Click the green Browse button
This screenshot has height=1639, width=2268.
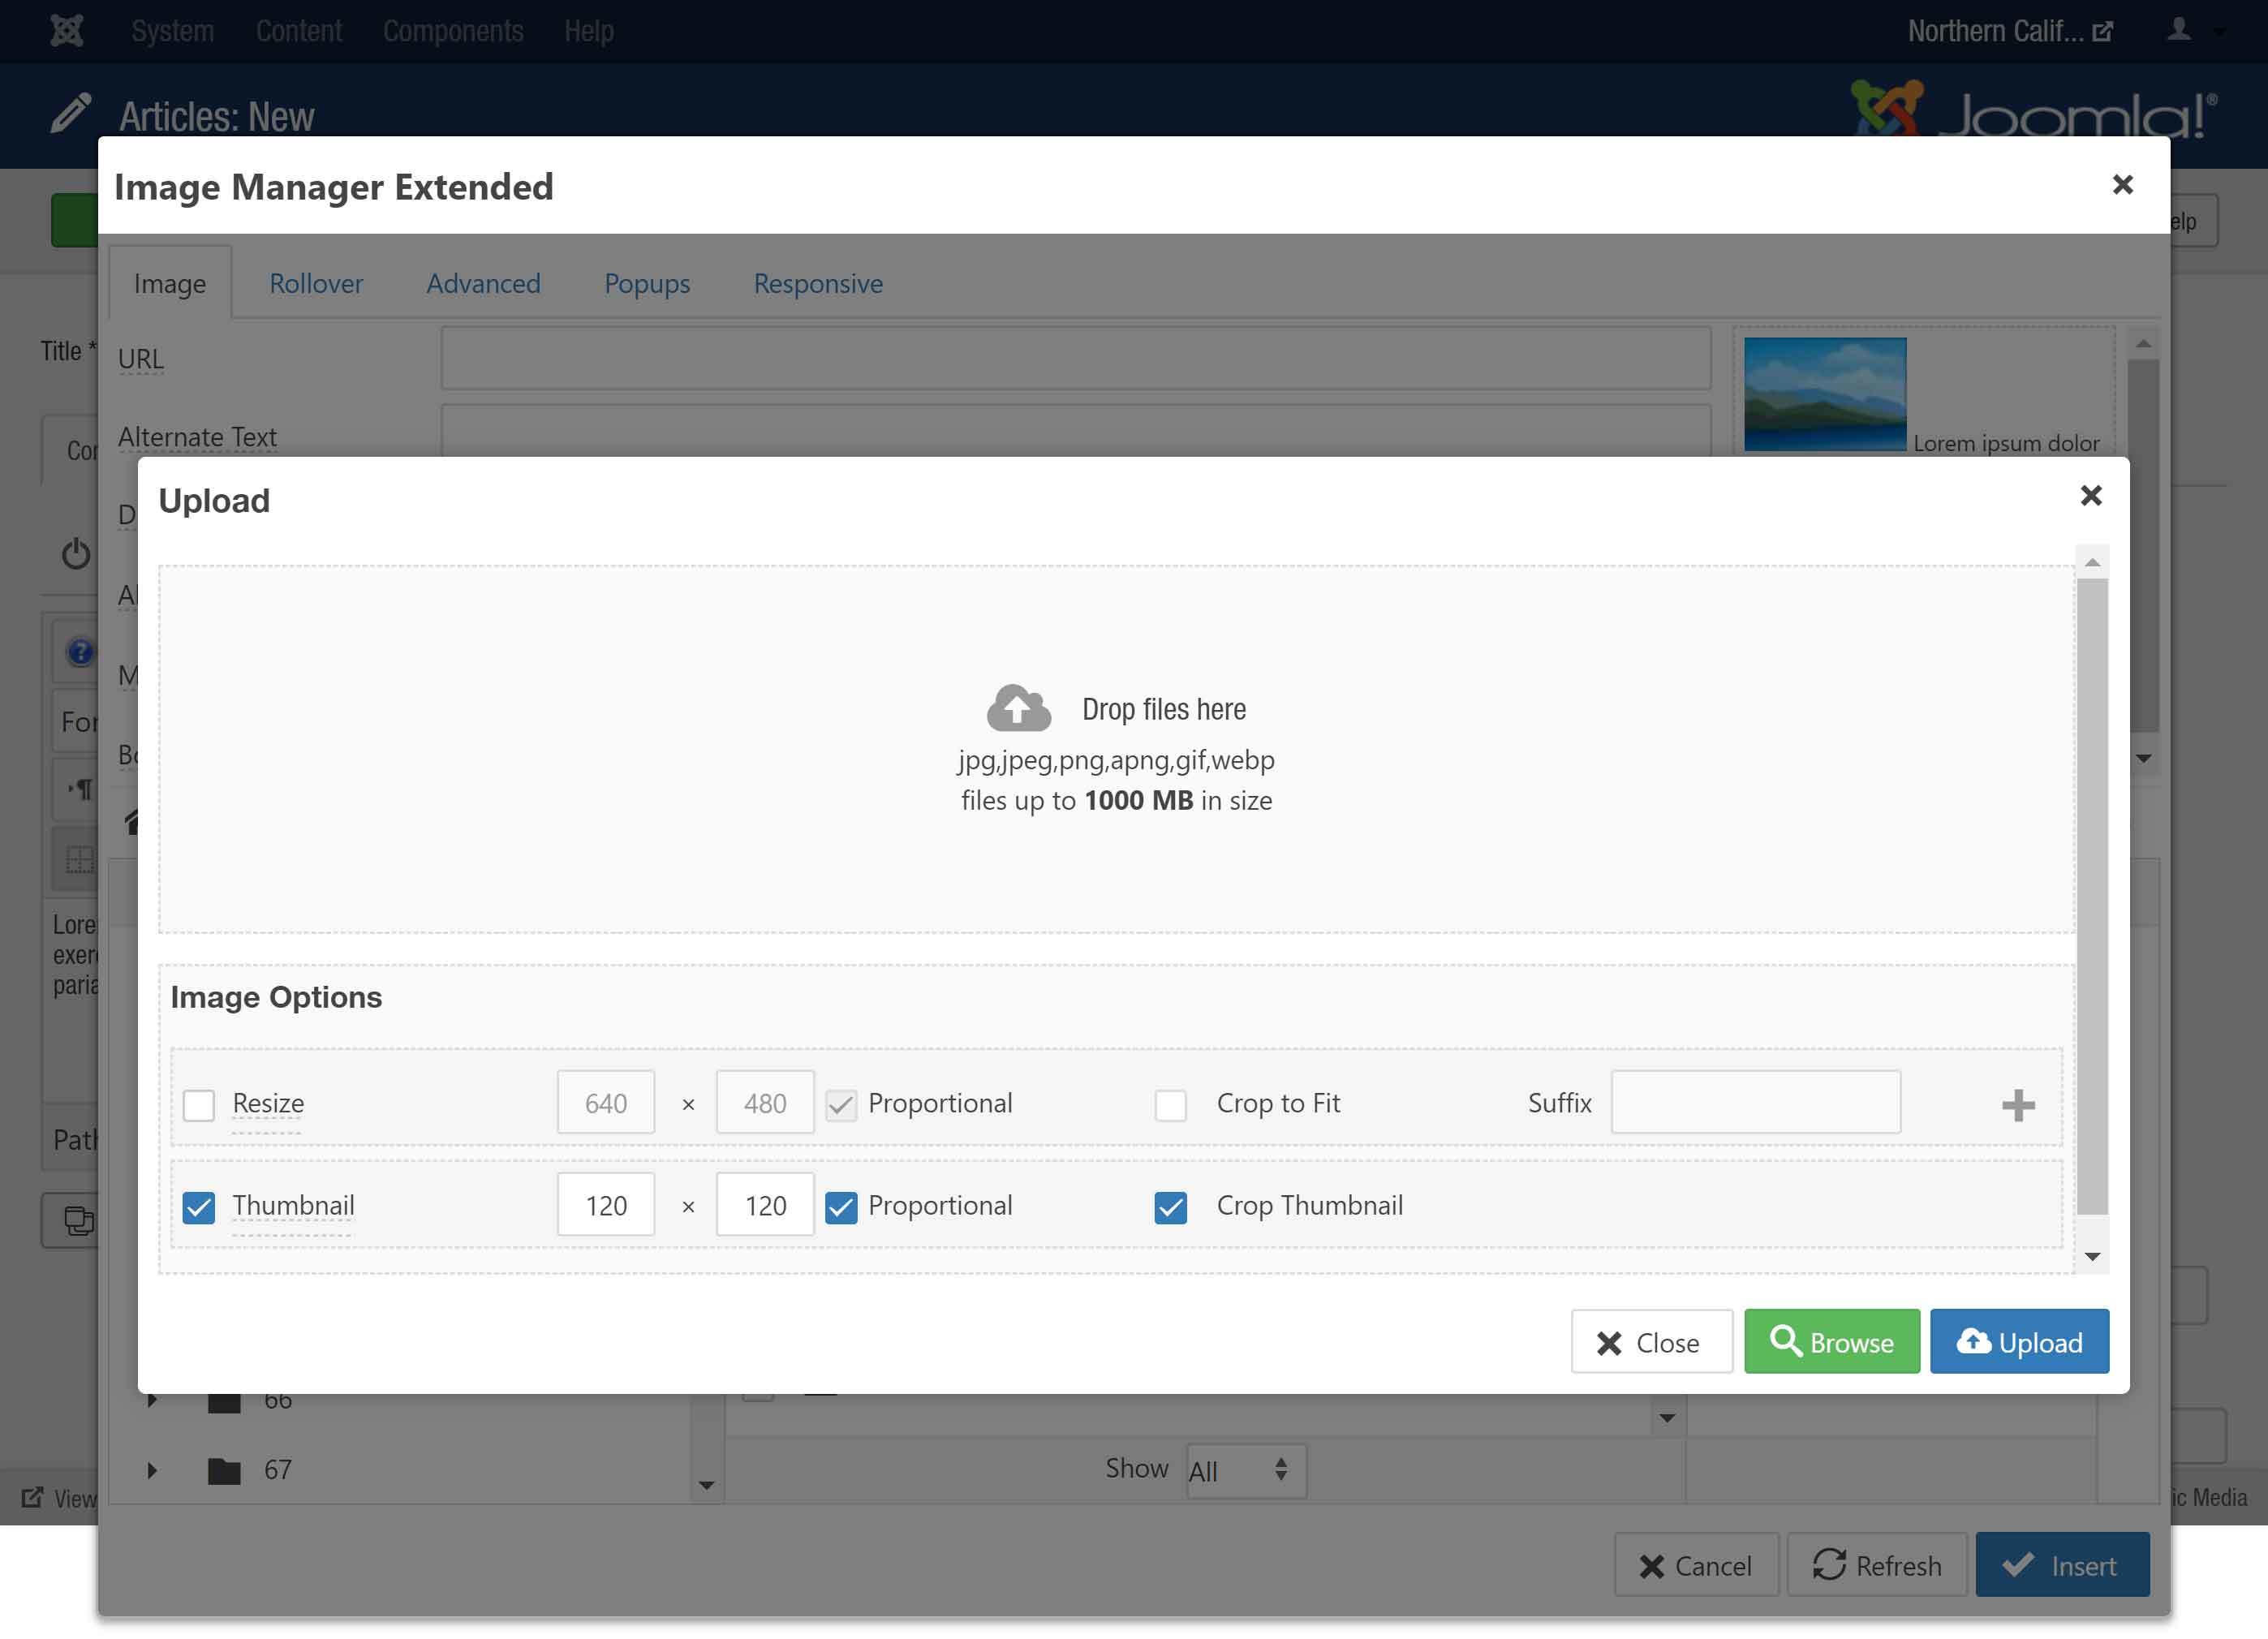(x=1831, y=1341)
